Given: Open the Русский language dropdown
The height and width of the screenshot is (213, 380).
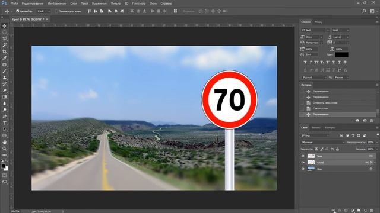Looking at the screenshot, I should [314, 78].
